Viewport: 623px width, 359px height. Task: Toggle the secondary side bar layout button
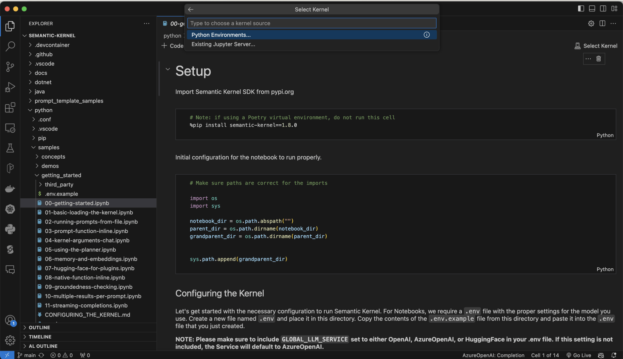click(x=603, y=8)
